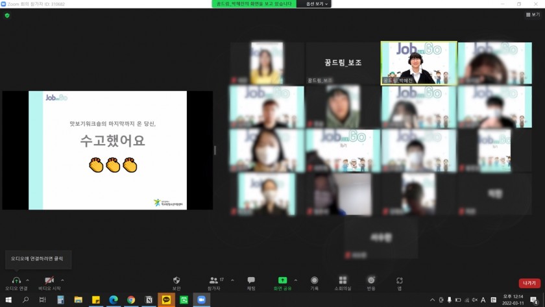The image size is (545, 307).
Task: Open the 채팅 chat panel
Action: [x=251, y=280]
